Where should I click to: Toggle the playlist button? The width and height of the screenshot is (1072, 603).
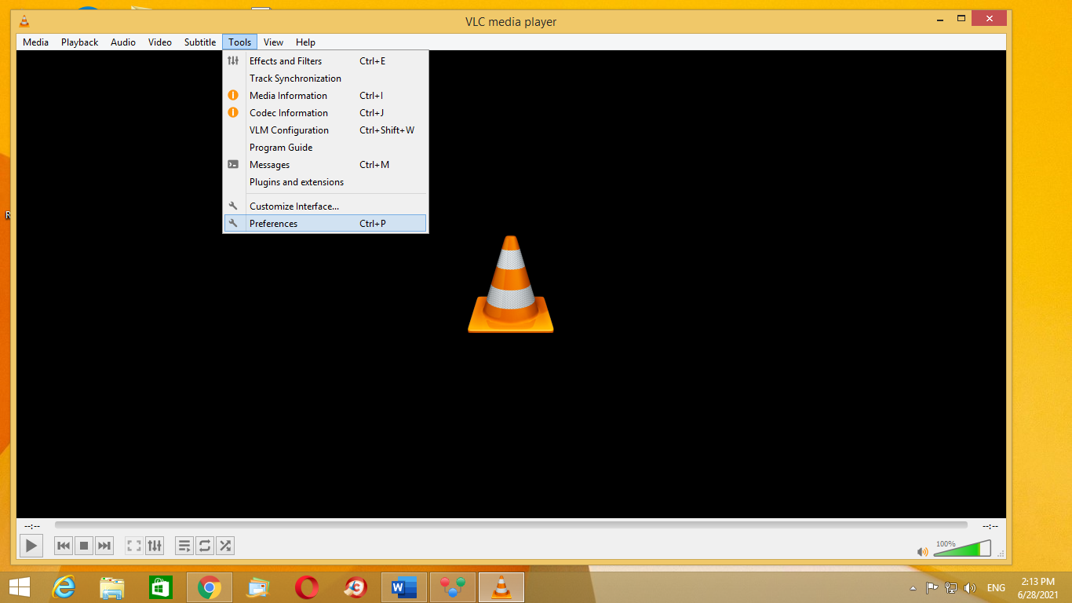[184, 545]
